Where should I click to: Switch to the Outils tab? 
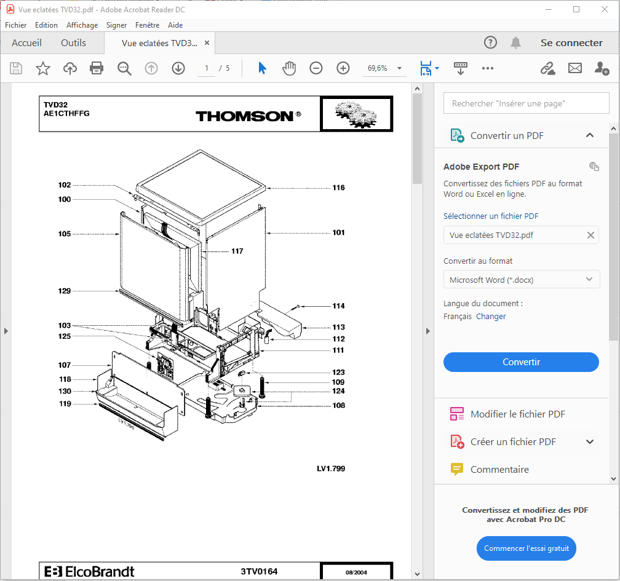click(x=73, y=43)
